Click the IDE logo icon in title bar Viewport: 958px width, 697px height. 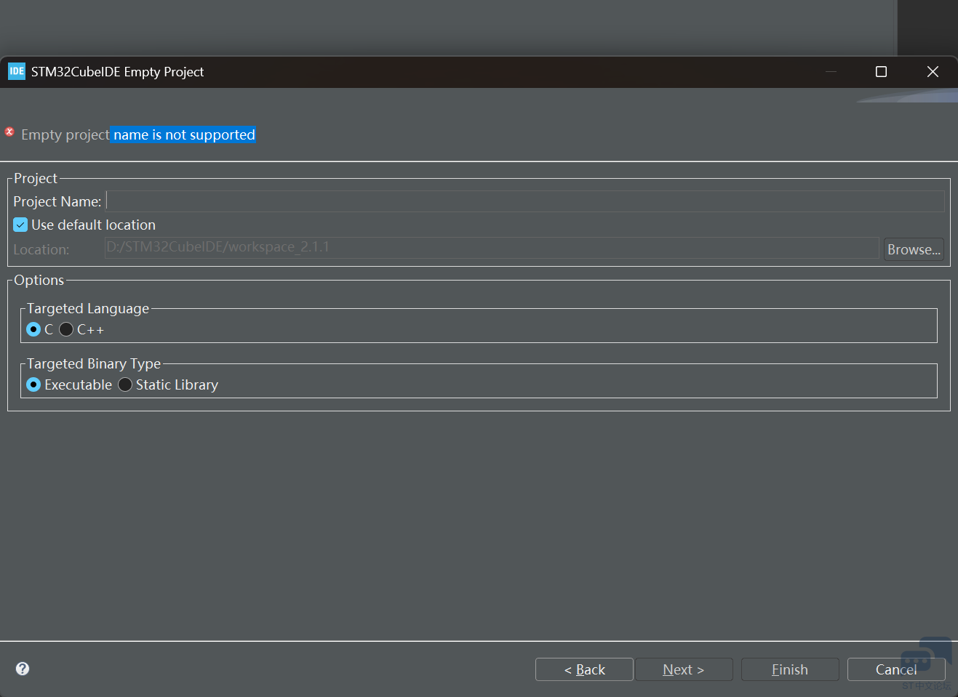pos(17,71)
